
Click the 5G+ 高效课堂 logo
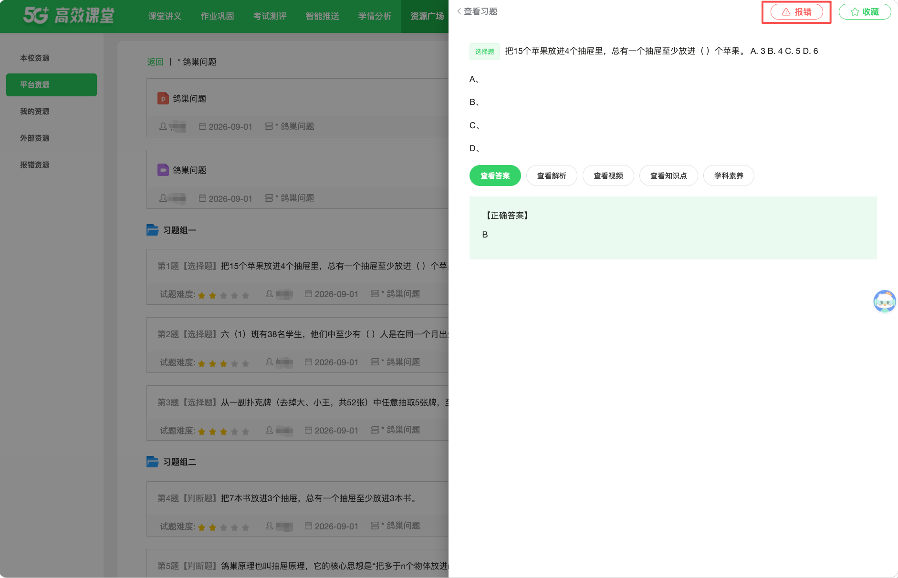point(69,15)
